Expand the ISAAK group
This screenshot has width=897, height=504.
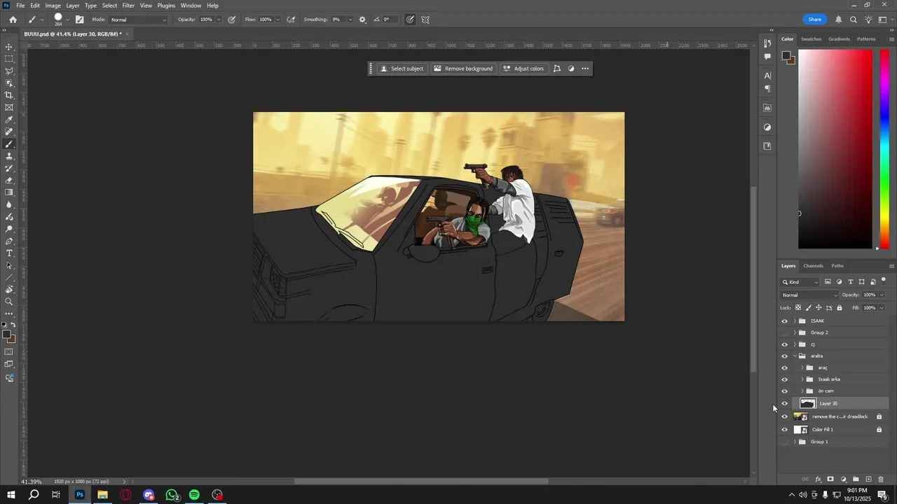(x=795, y=321)
